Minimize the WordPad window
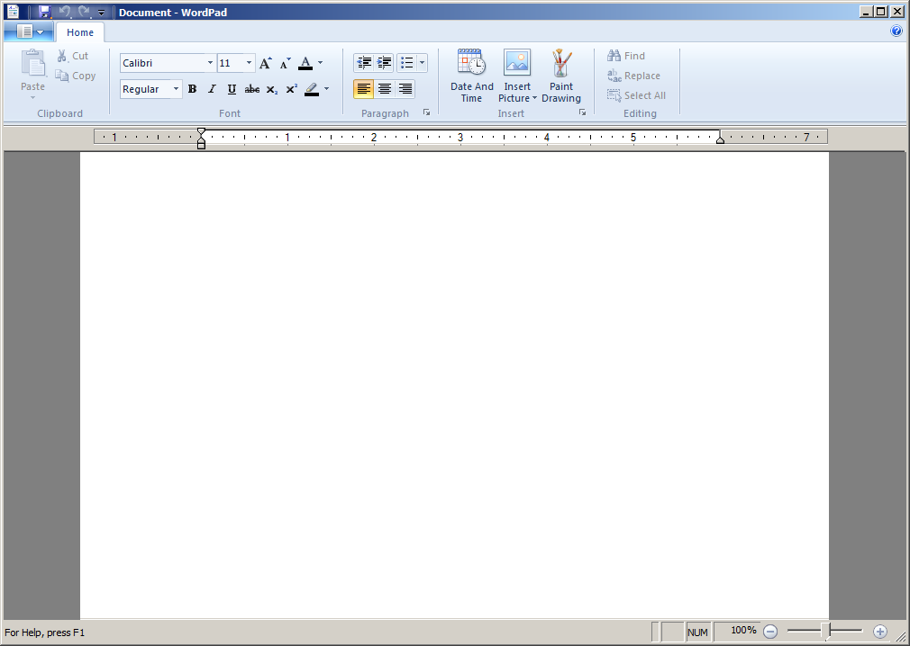 [x=867, y=12]
